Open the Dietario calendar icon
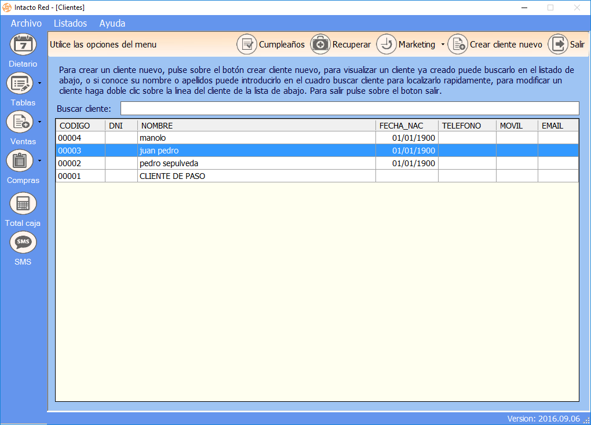Viewport: 591px width, 425px height. 23,45
